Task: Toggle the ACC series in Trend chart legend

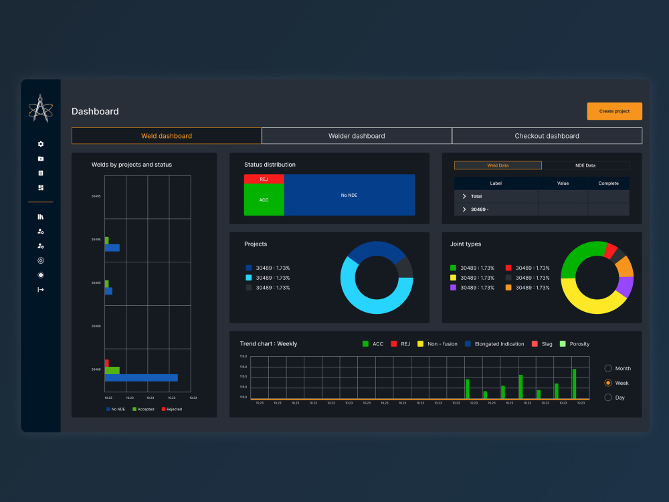Action: [x=373, y=343]
